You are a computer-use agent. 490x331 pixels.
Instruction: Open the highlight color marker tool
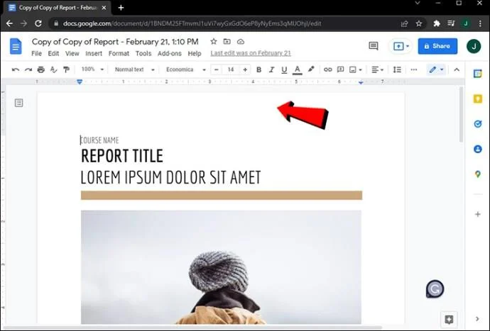coord(311,69)
